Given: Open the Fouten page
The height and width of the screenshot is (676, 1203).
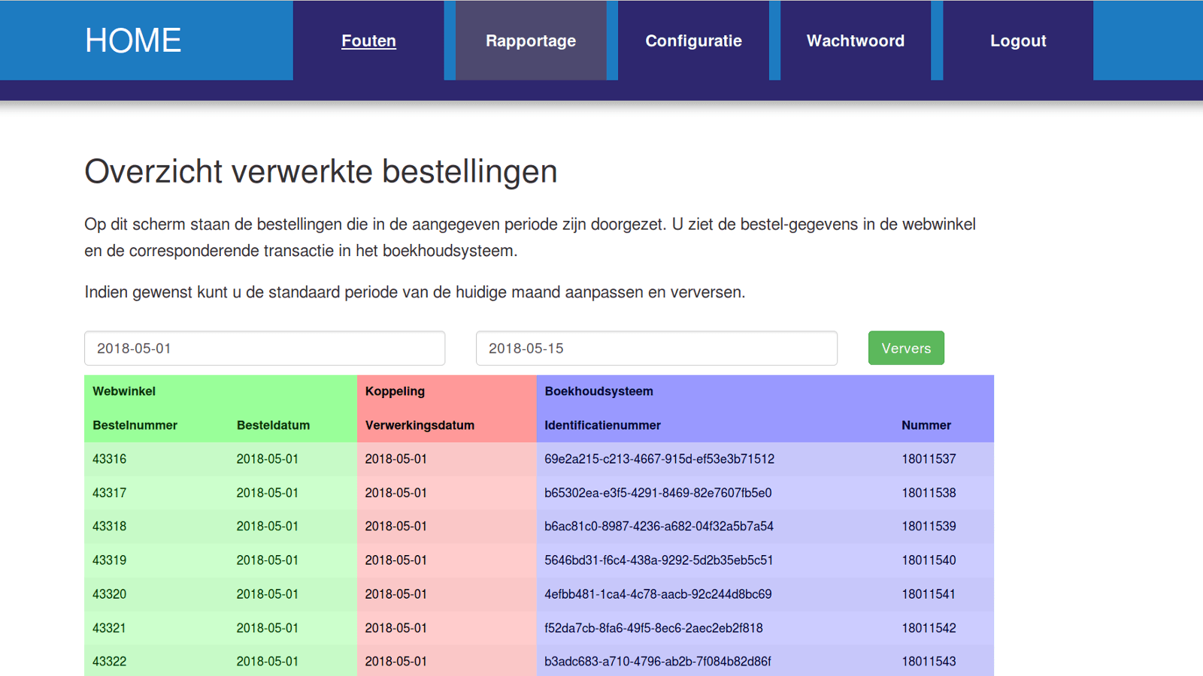Looking at the screenshot, I should pyautogui.click(x=368, y=41).
